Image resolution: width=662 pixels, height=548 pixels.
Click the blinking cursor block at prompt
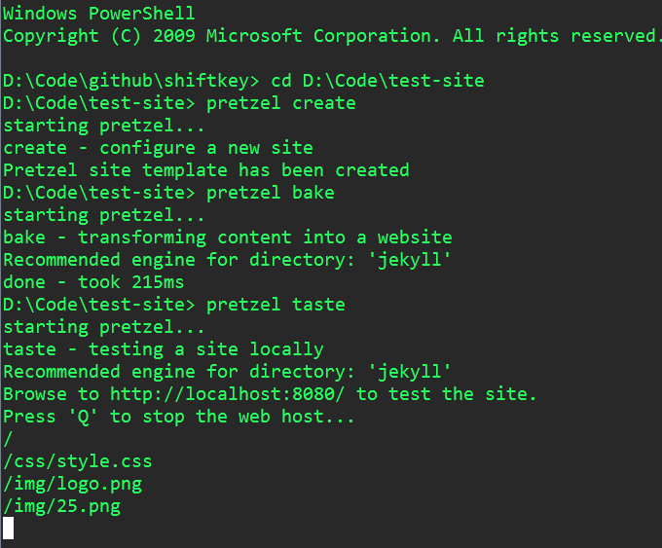(x=9, y=528)
